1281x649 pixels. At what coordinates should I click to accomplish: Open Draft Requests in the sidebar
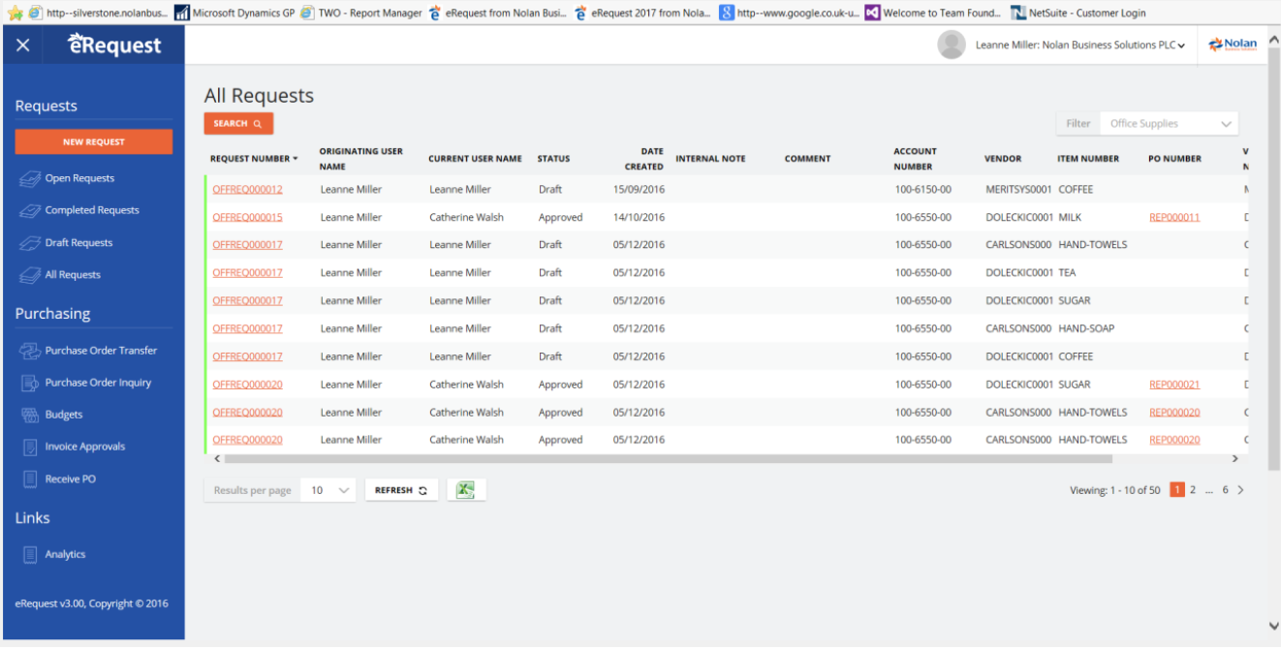tap(78, 243)
